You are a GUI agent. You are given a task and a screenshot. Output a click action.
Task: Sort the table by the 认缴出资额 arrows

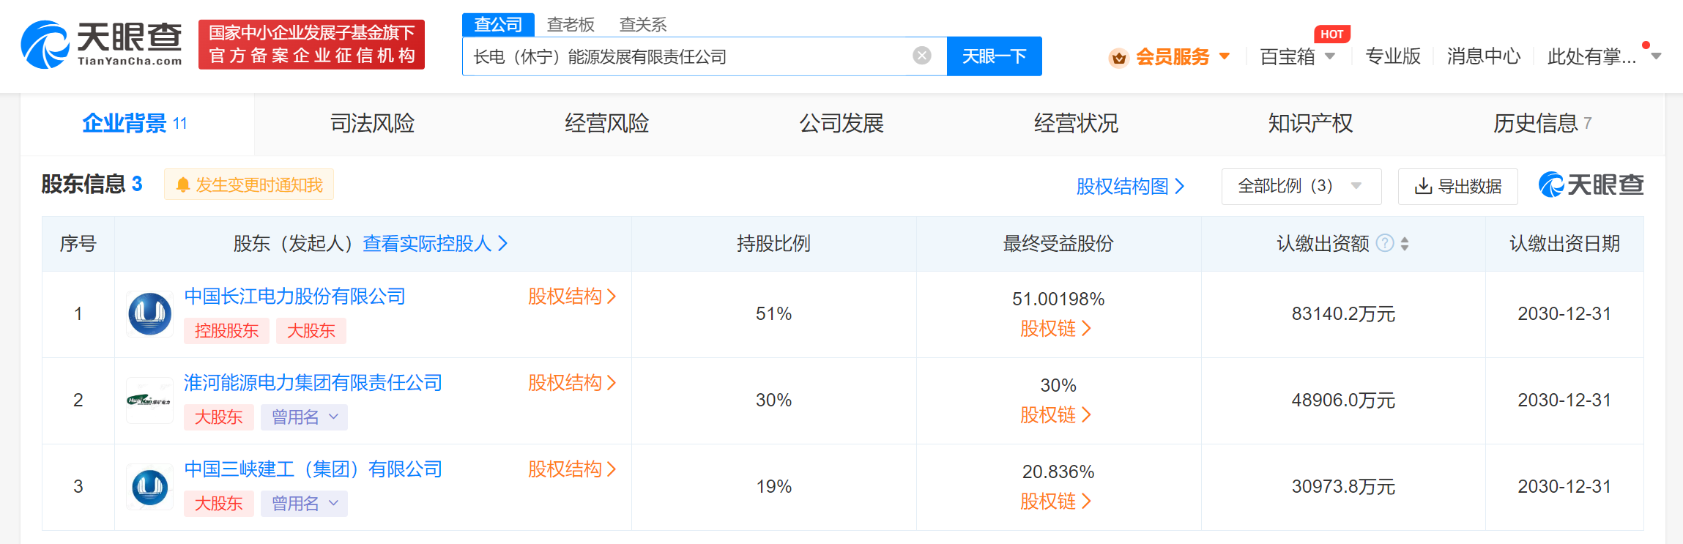click(x=1405, y=243)
